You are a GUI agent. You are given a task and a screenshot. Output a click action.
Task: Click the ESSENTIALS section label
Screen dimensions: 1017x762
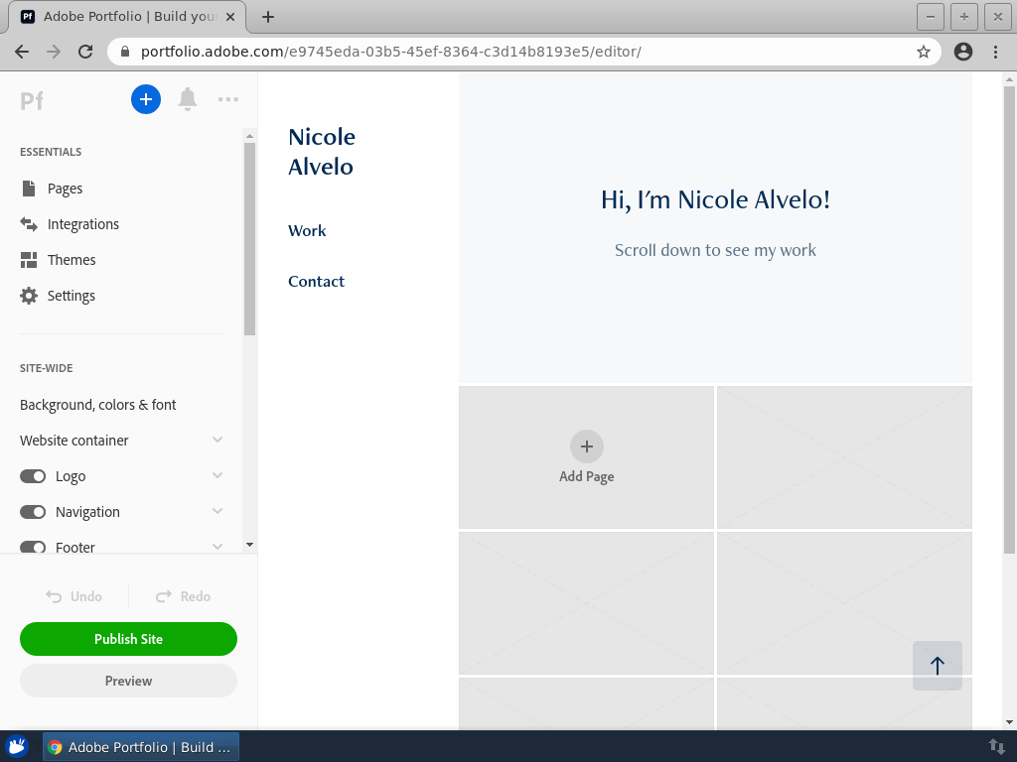point(51,152)
